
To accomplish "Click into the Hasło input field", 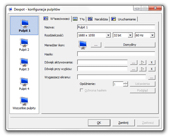I will [x=116, y=54].
